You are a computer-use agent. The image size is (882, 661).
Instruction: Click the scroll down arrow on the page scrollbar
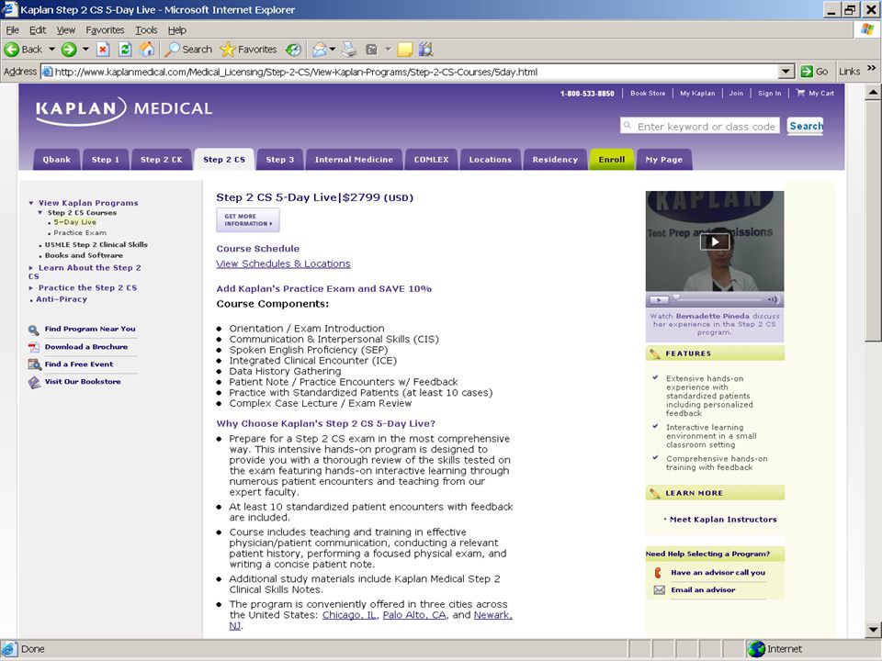tap(873, 630)
